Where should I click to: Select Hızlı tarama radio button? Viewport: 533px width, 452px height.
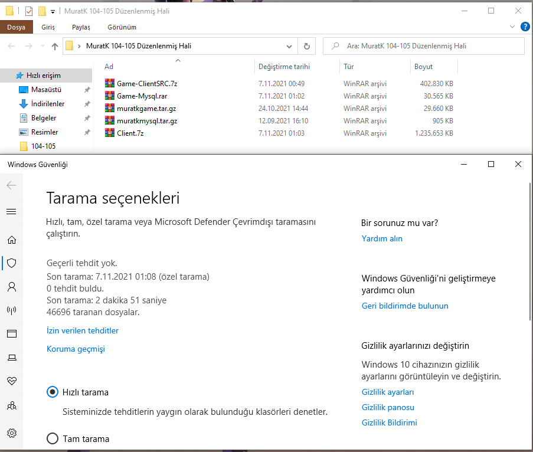pyautogui.click(x=53, y=392)
